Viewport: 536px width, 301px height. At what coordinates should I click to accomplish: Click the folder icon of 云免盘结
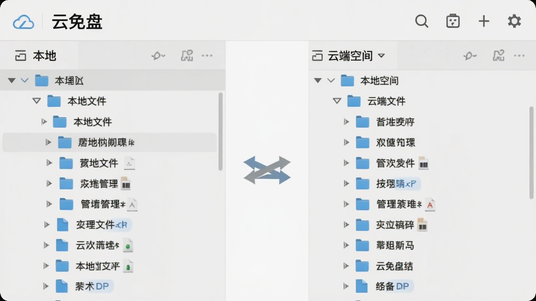point(362,266)
